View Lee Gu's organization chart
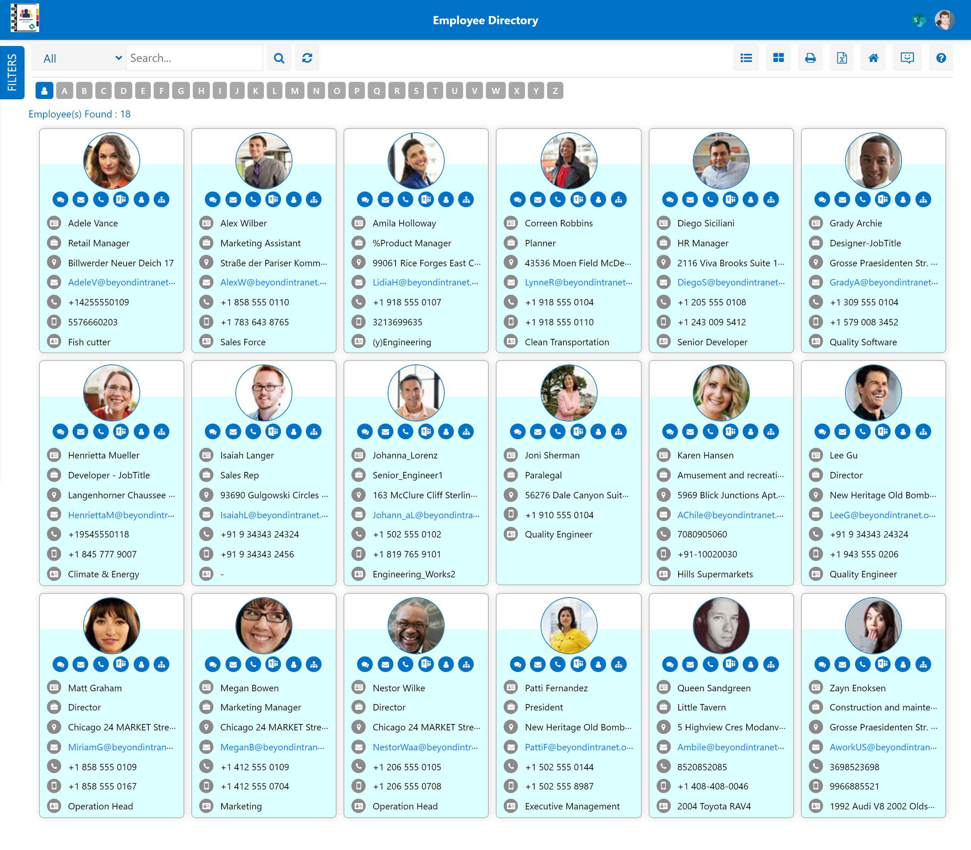Screen dimensions: 971x850 click(923, 431)
